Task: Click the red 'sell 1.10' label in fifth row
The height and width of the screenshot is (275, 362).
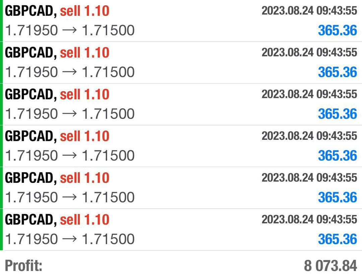Action: [x=85, y=178]
